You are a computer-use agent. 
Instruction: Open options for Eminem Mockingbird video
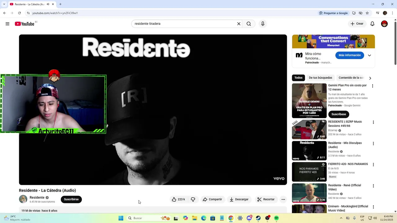point(373,207)
